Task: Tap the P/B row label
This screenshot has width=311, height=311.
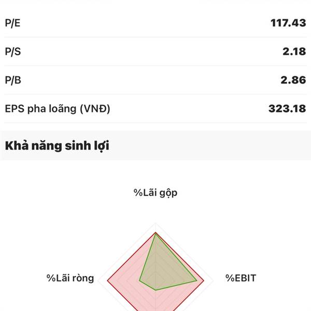Action: [x=13, y=80]
